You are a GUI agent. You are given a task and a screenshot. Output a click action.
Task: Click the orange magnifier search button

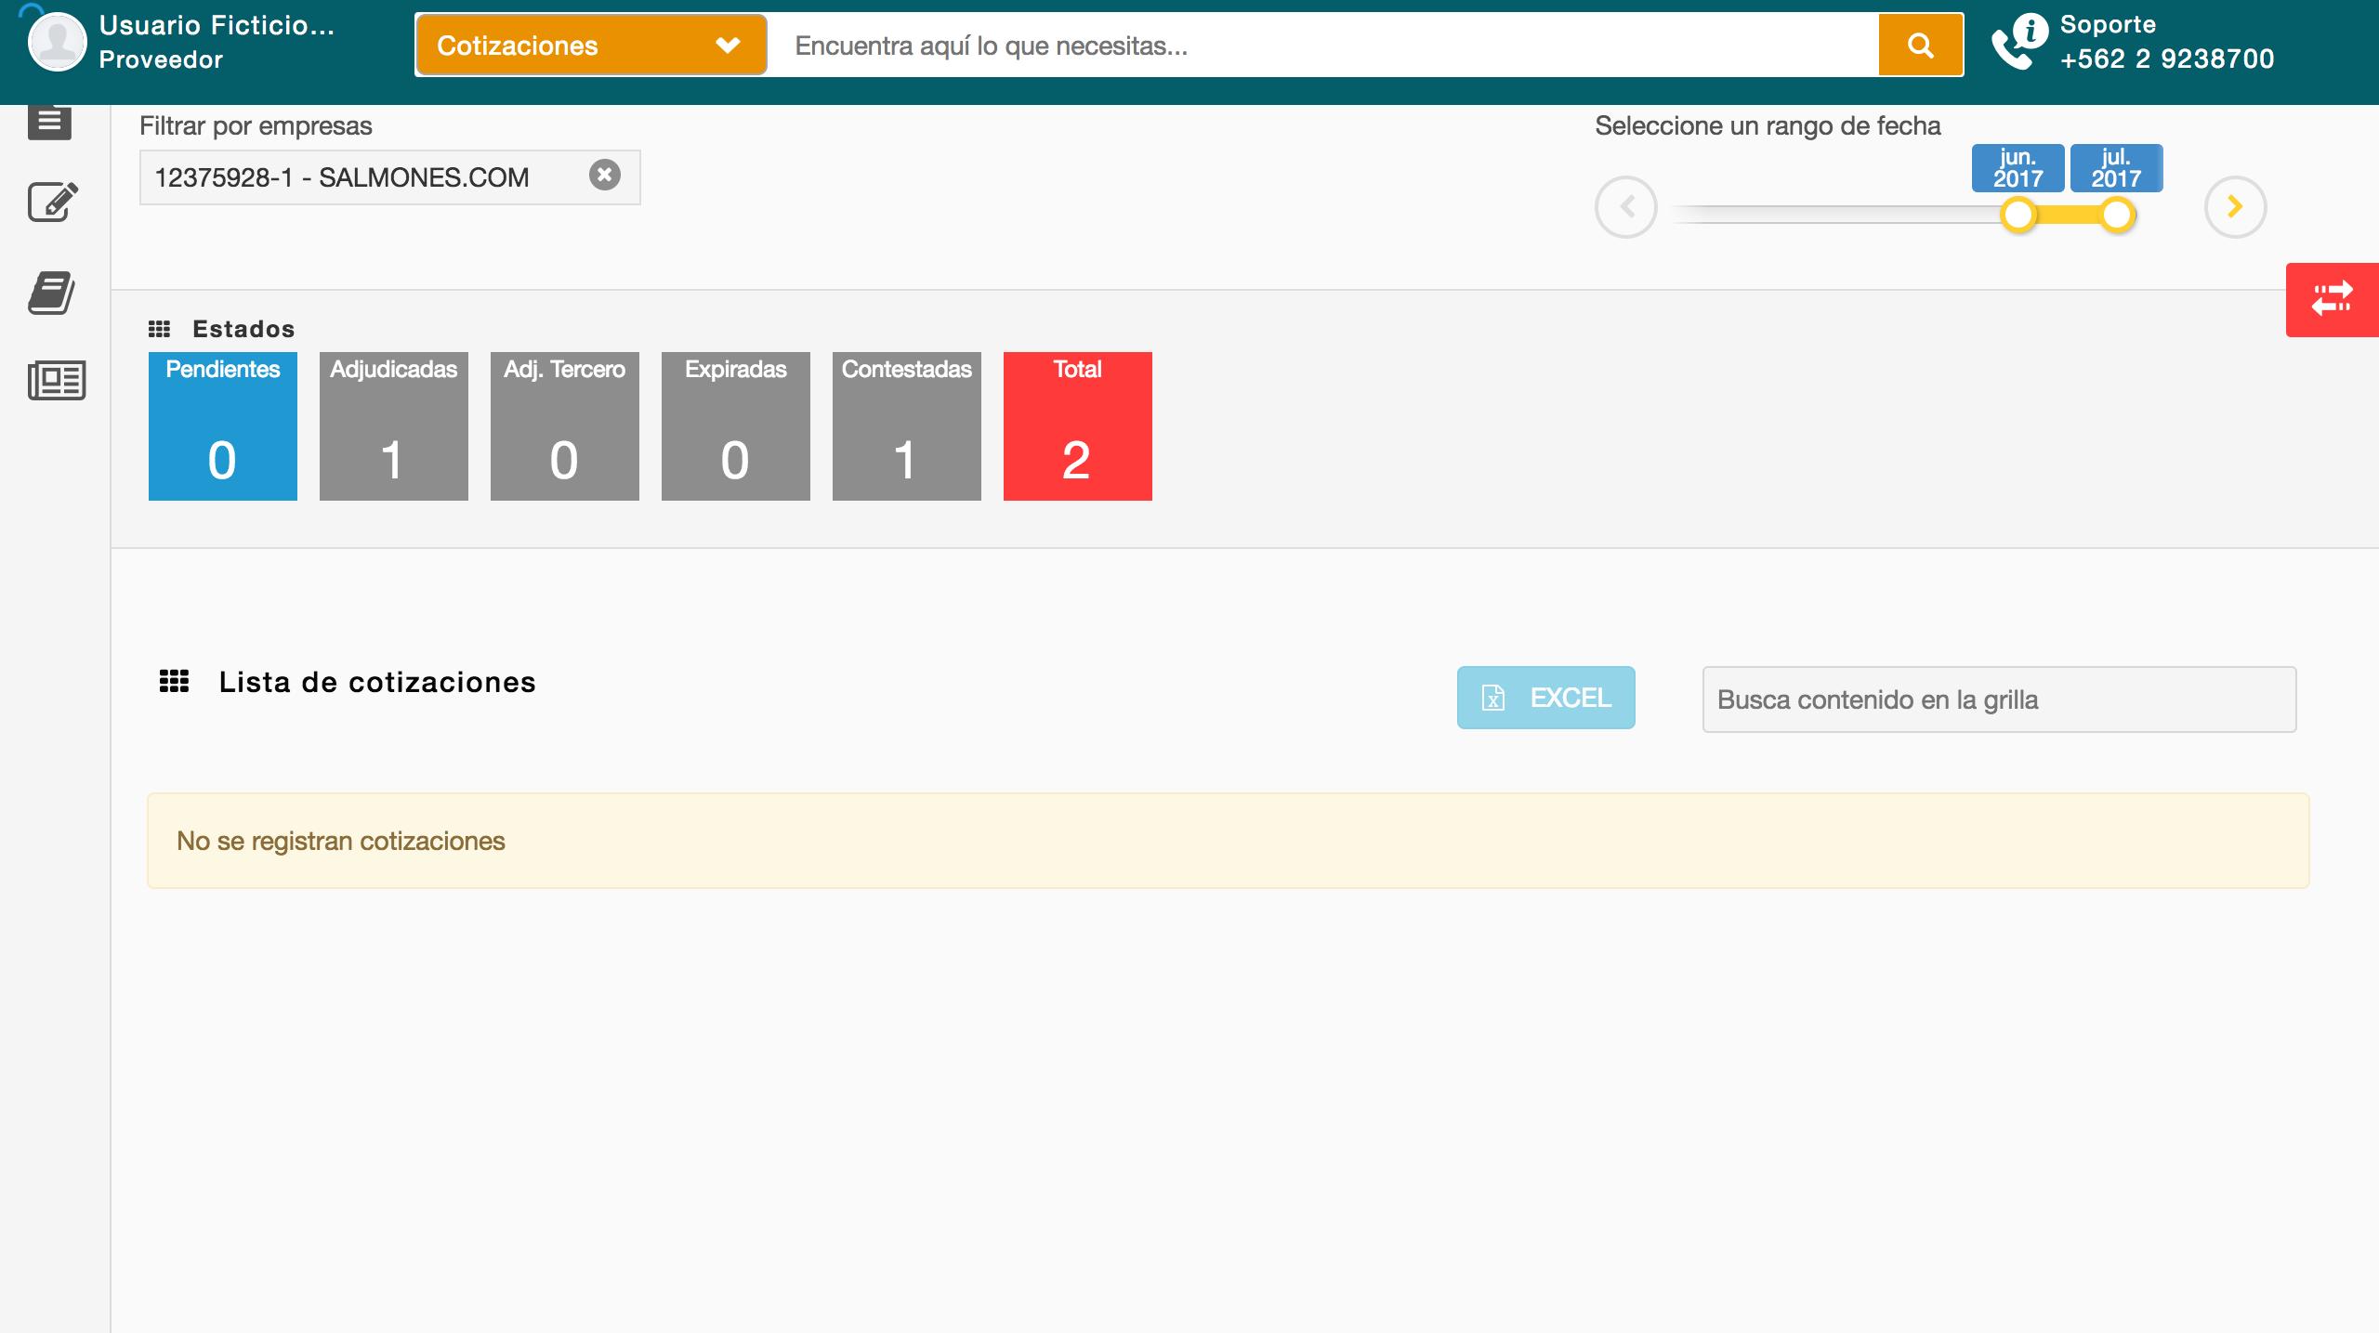[1920, 45]
